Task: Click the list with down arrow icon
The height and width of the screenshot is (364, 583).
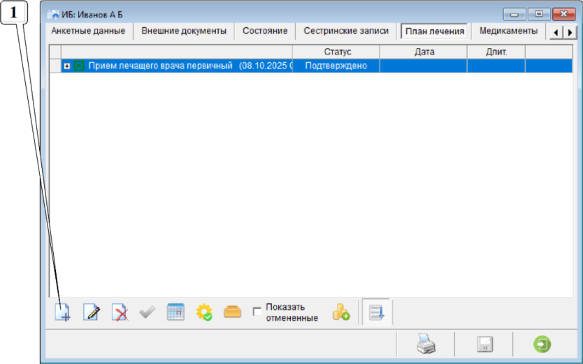Action: (377, 312)
